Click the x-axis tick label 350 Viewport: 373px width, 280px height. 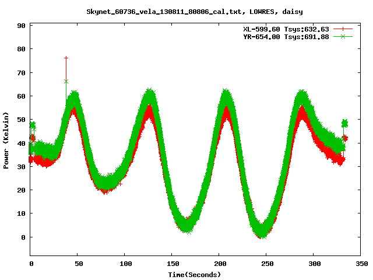tap(361, 264)
